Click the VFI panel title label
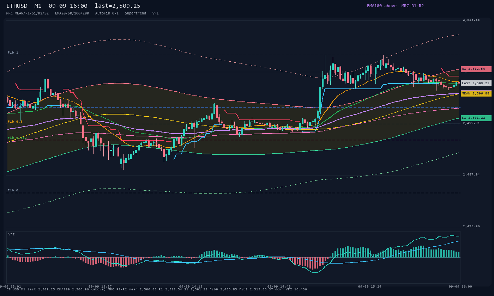The image size is (494, 296). (x=12, y=234)
